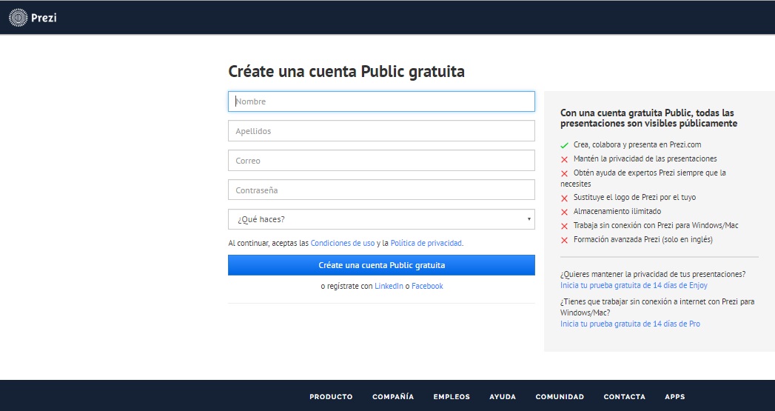This screenshot has height=411, width=775.
Task: Open the 'Condiciones de uso' link
Action: point(343,243)
